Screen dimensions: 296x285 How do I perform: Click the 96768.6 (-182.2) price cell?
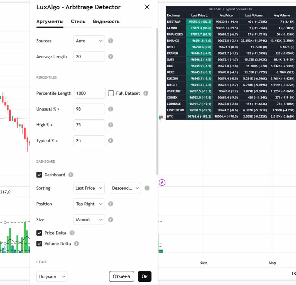200,117
